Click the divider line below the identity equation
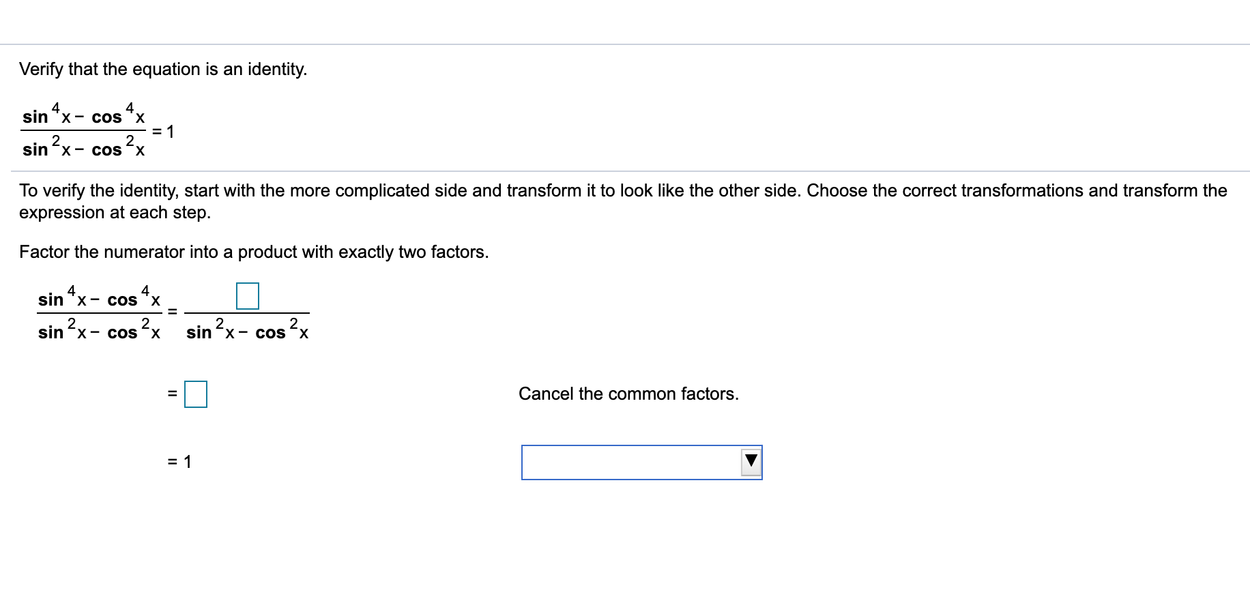 tap(625, 171)
